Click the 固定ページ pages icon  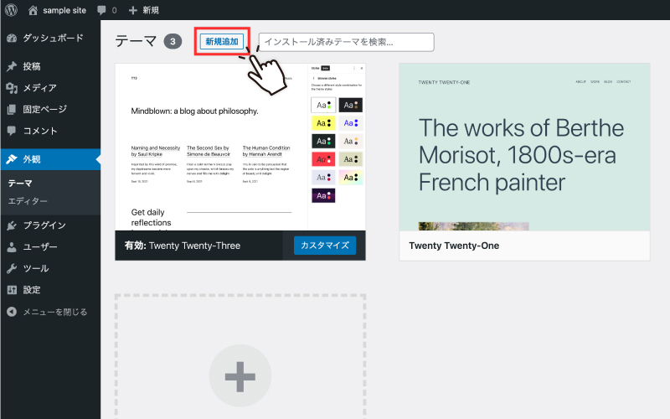[x=12, y=110]
